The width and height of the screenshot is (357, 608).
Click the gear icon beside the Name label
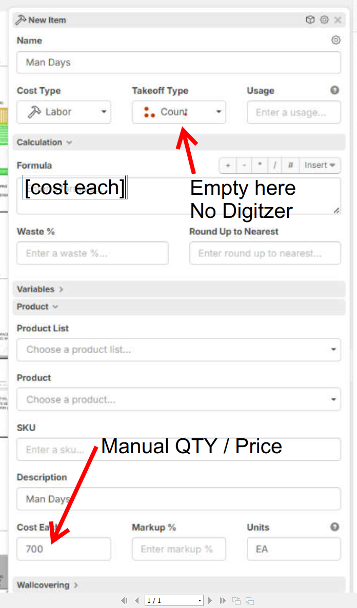(336, 40)
